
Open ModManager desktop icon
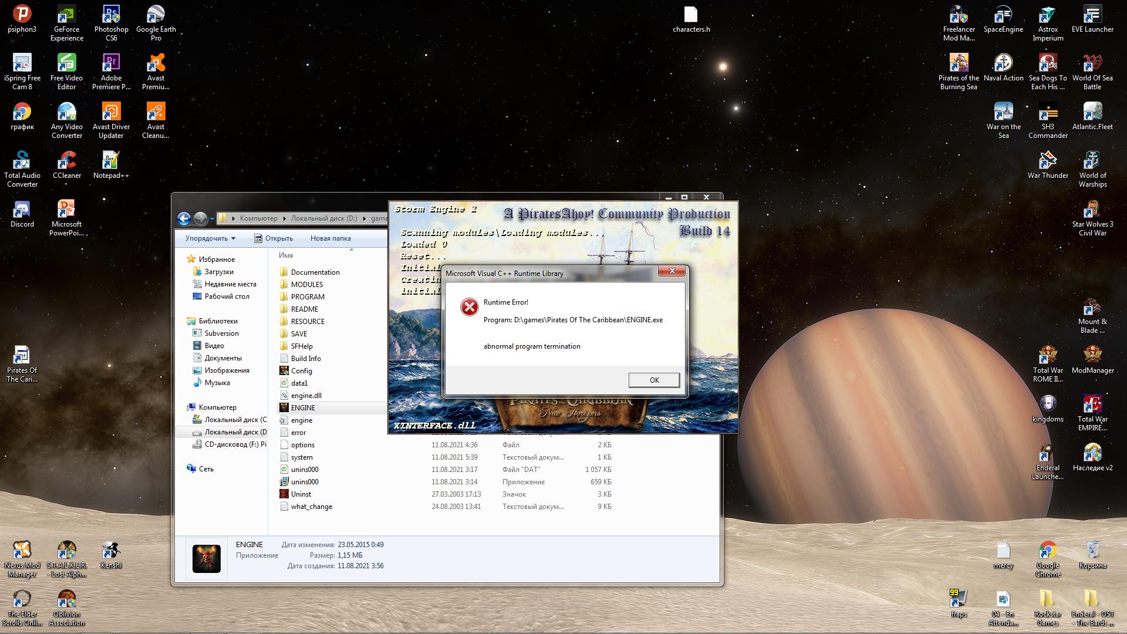[x=1092, y=360]
